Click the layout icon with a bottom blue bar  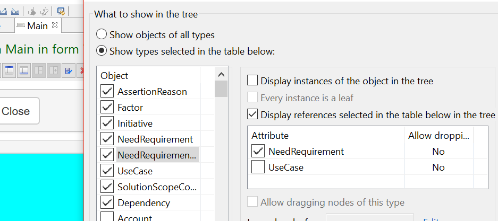pos(24,70)
